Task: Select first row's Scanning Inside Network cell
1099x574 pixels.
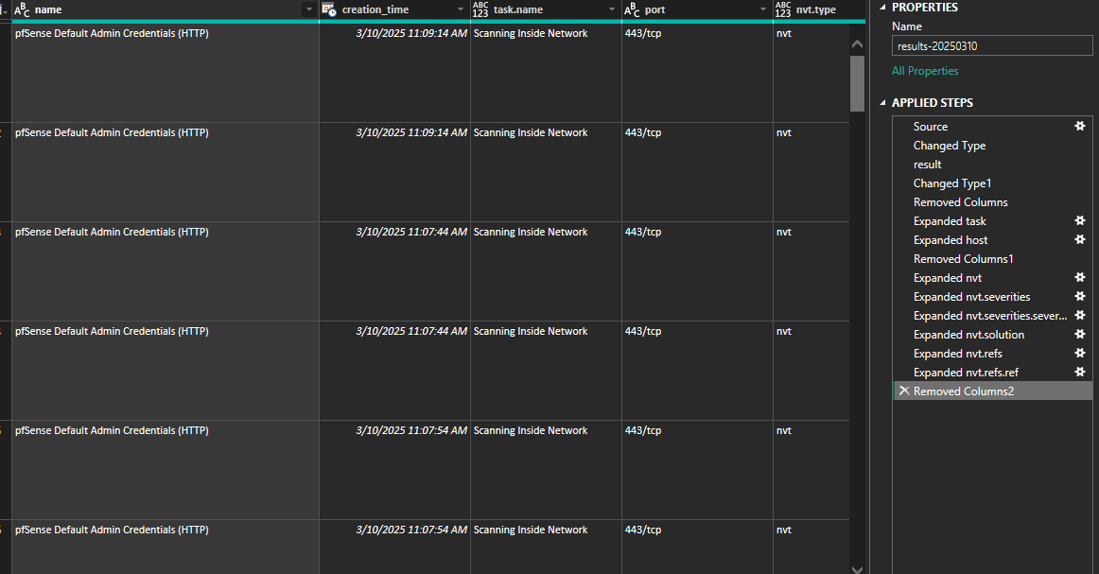Action: click(546, 73)
